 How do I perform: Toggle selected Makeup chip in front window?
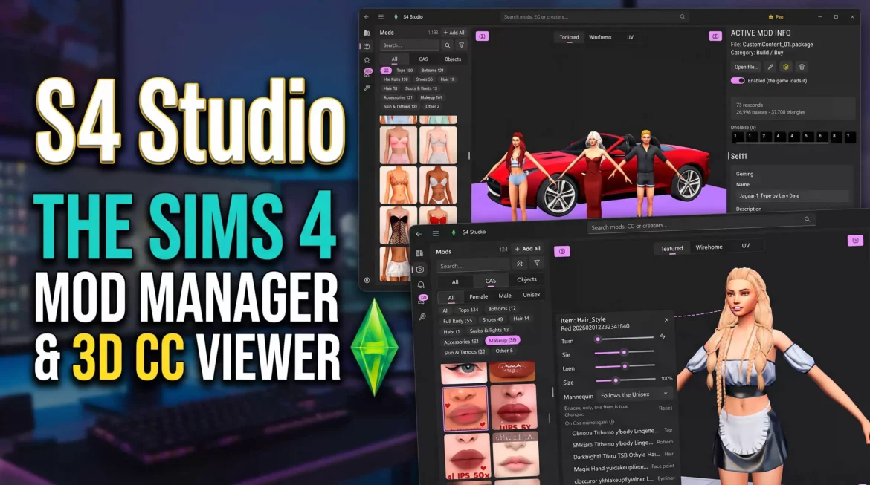tap(502, 340)
